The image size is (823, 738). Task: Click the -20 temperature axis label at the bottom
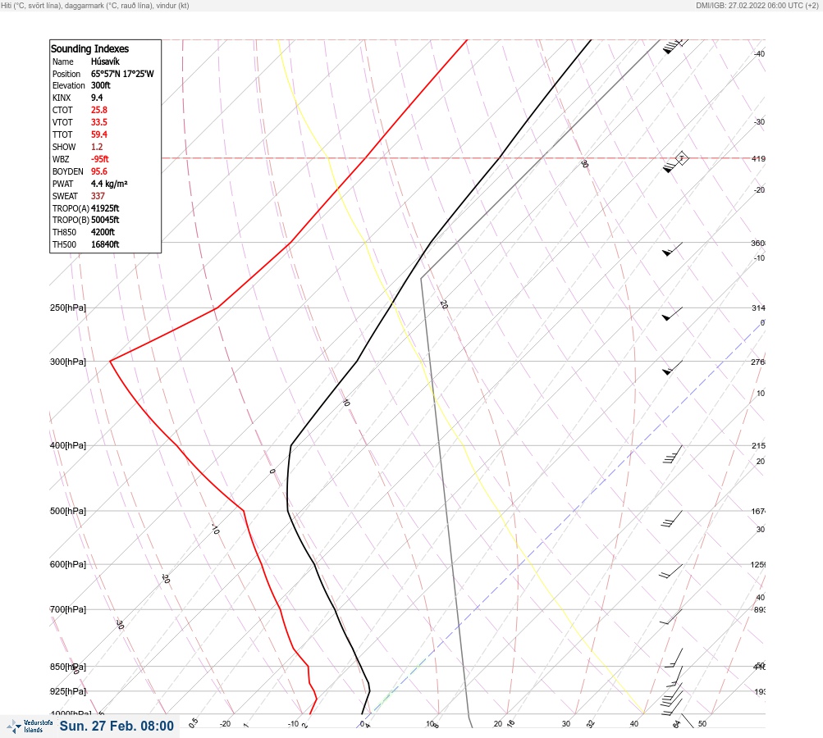pos(225,724)
